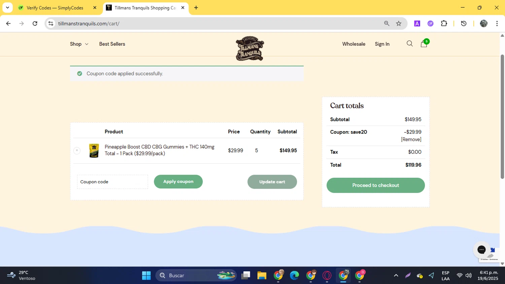Image resolution: width=505 pixels, height=284 pixels.
Task: Open the Opera browser taskbar icon
Action: [327, 276]
